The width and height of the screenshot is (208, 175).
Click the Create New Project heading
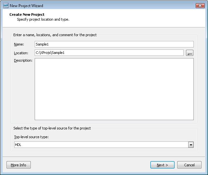[x=27, y=15]
